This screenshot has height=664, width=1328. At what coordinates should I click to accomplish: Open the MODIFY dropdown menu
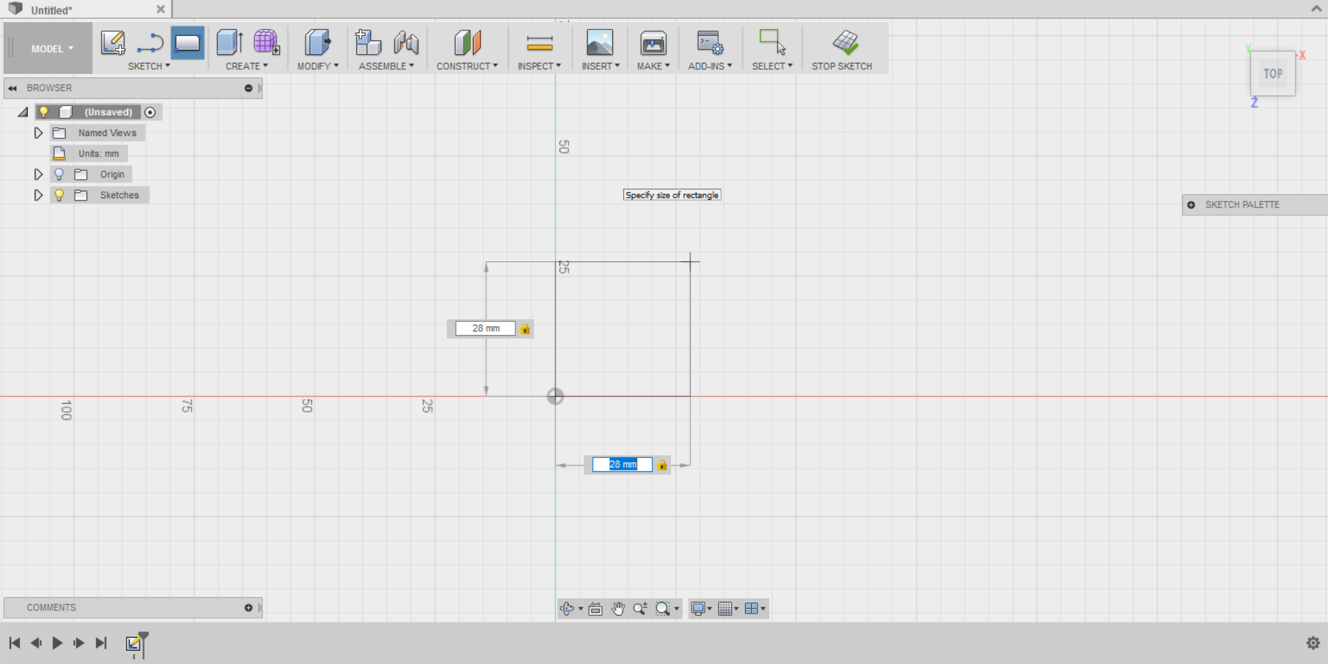(318, 66)
